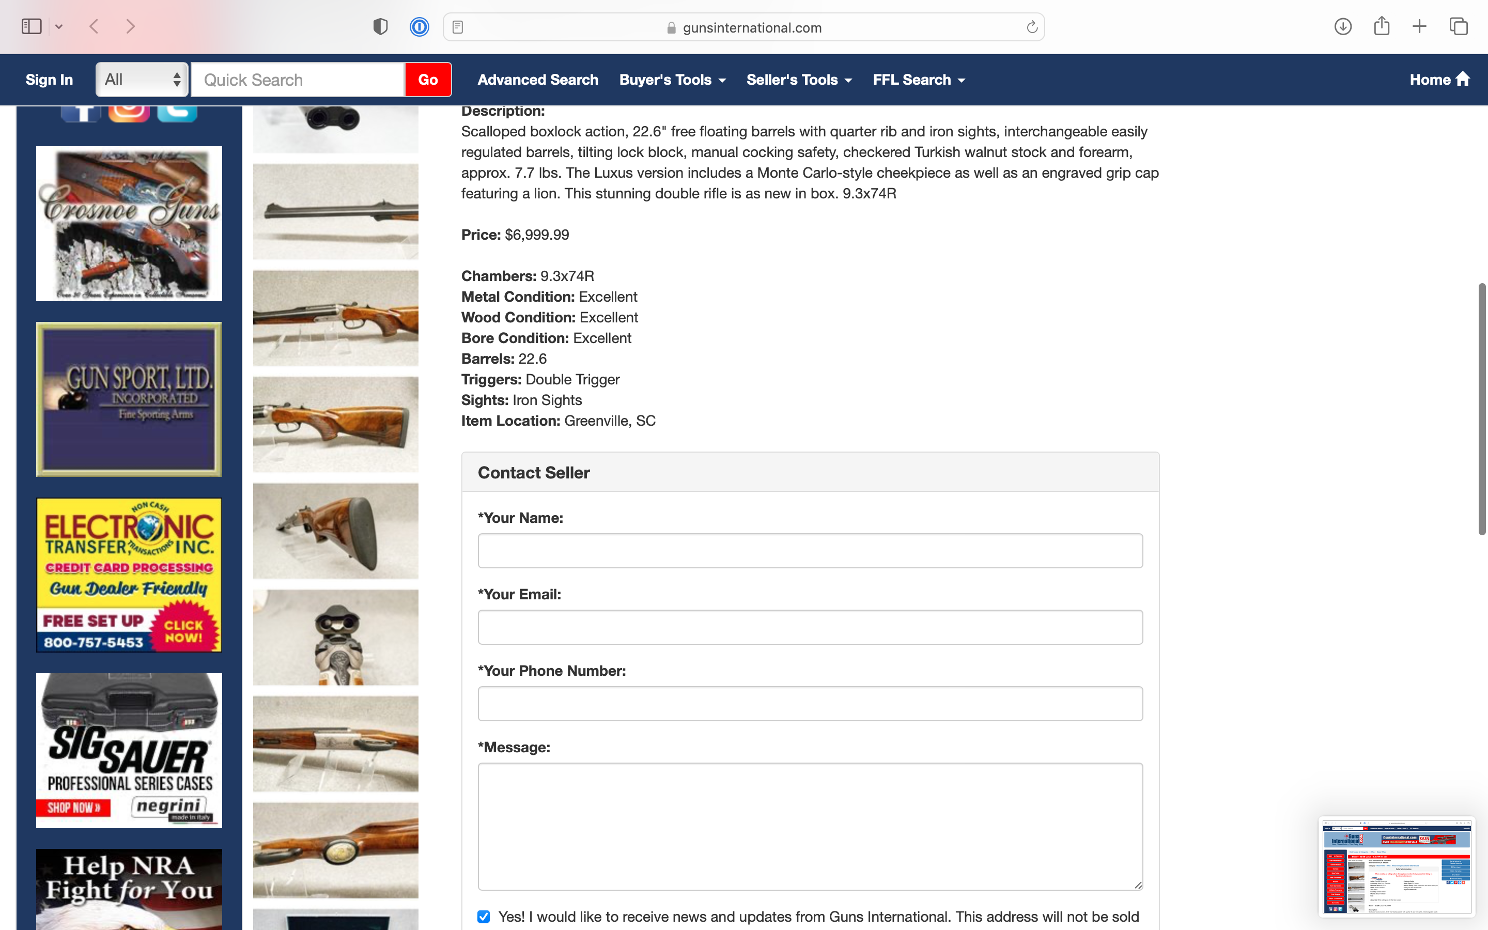Expand Buyer's Tools menu
The width and height of the screenshot is (1488, 930).
[x=673, y=80]
